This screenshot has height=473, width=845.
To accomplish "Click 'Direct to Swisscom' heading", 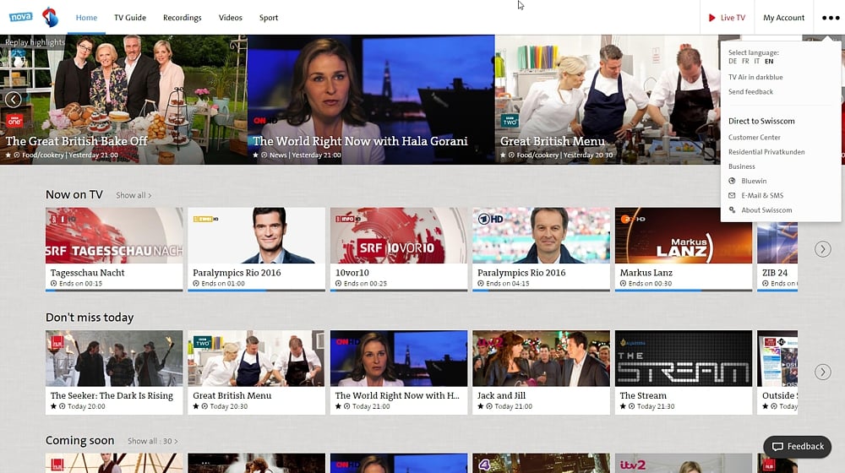I will click(x=761, y=122).
